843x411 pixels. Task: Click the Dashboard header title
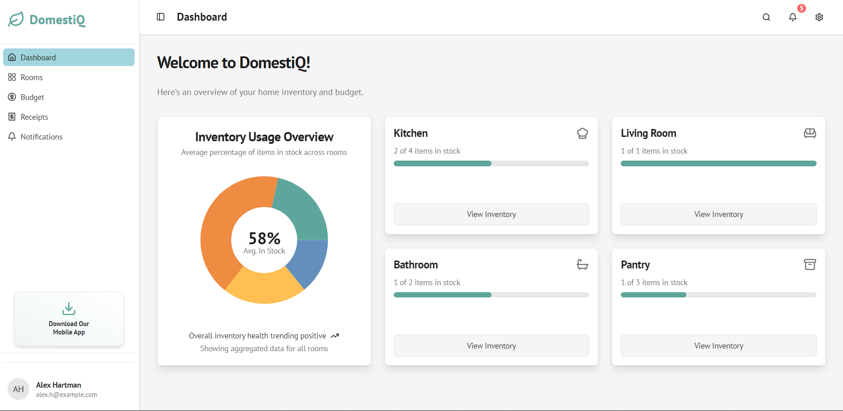[202, 17]
